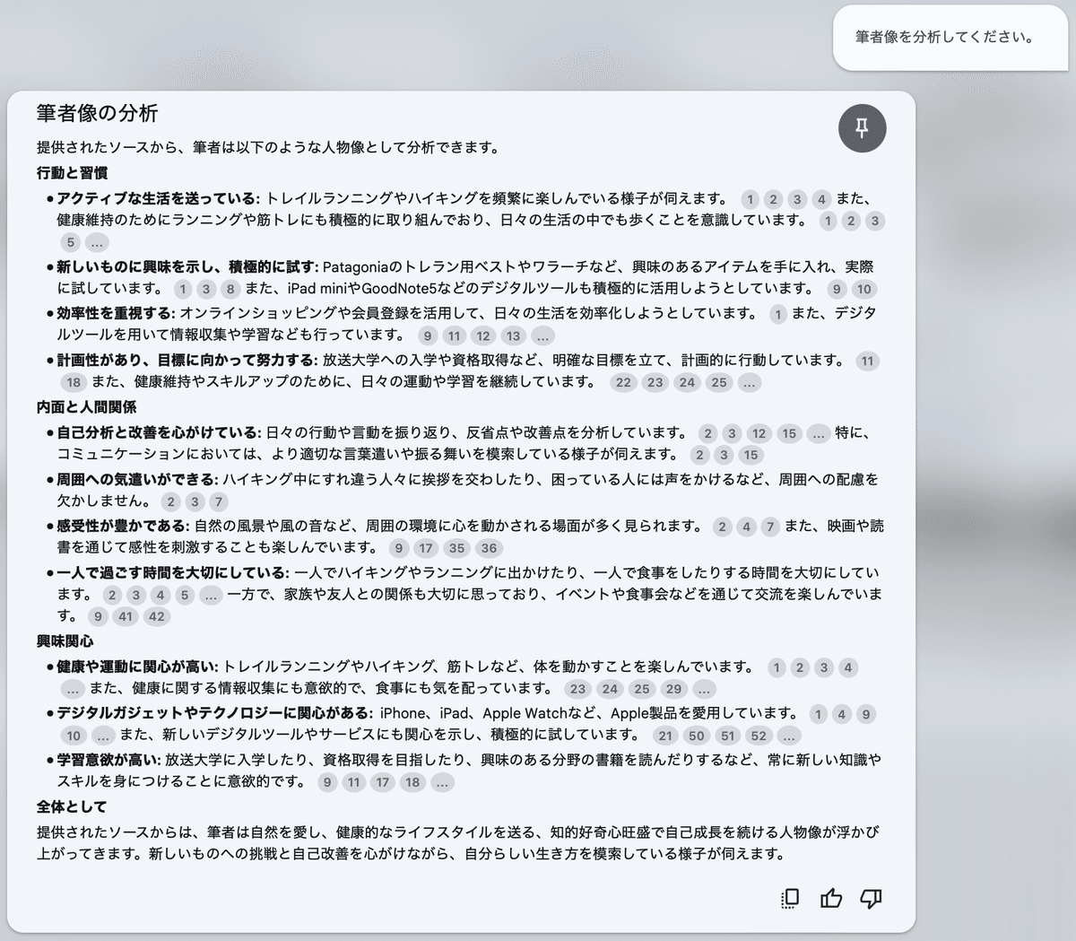Expand hidden sources after citation 52
This screenshot has height=941, width=1076.
(788, 736)
